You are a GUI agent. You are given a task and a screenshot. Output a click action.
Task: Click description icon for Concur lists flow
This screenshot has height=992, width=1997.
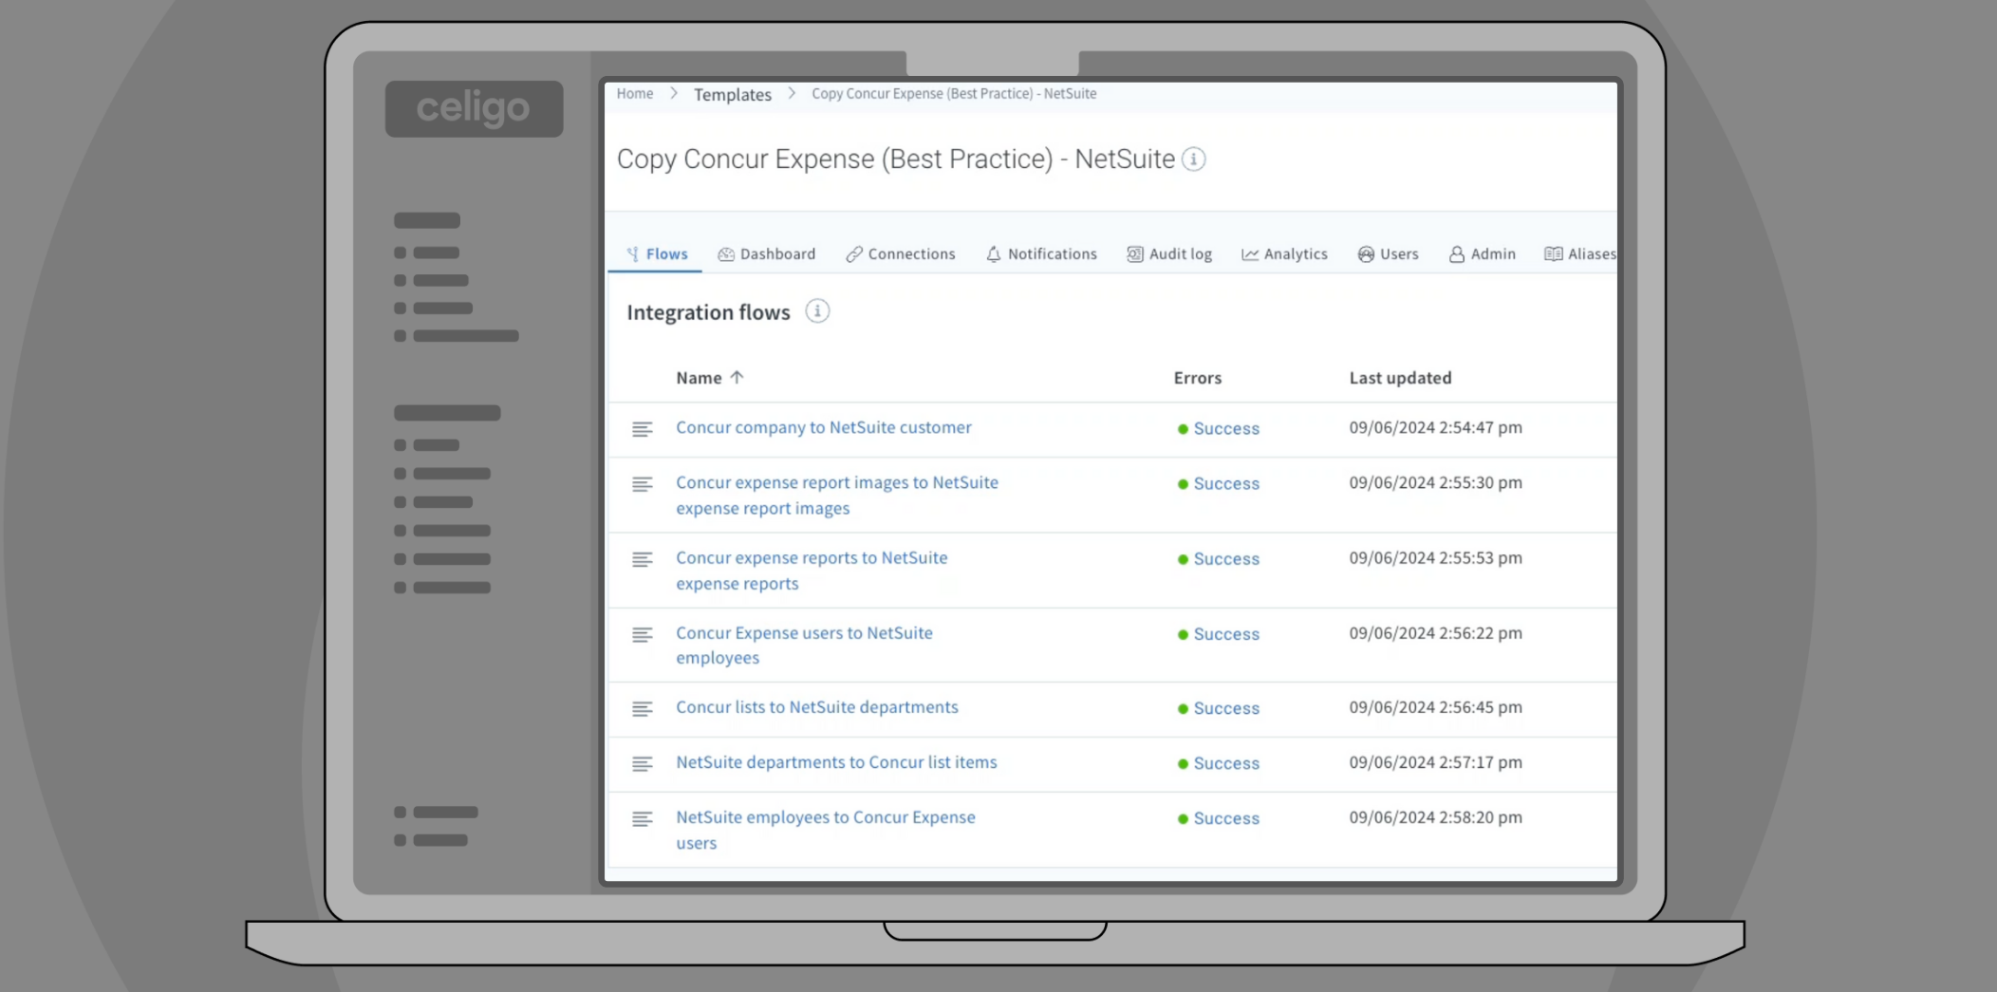point(643,708)
